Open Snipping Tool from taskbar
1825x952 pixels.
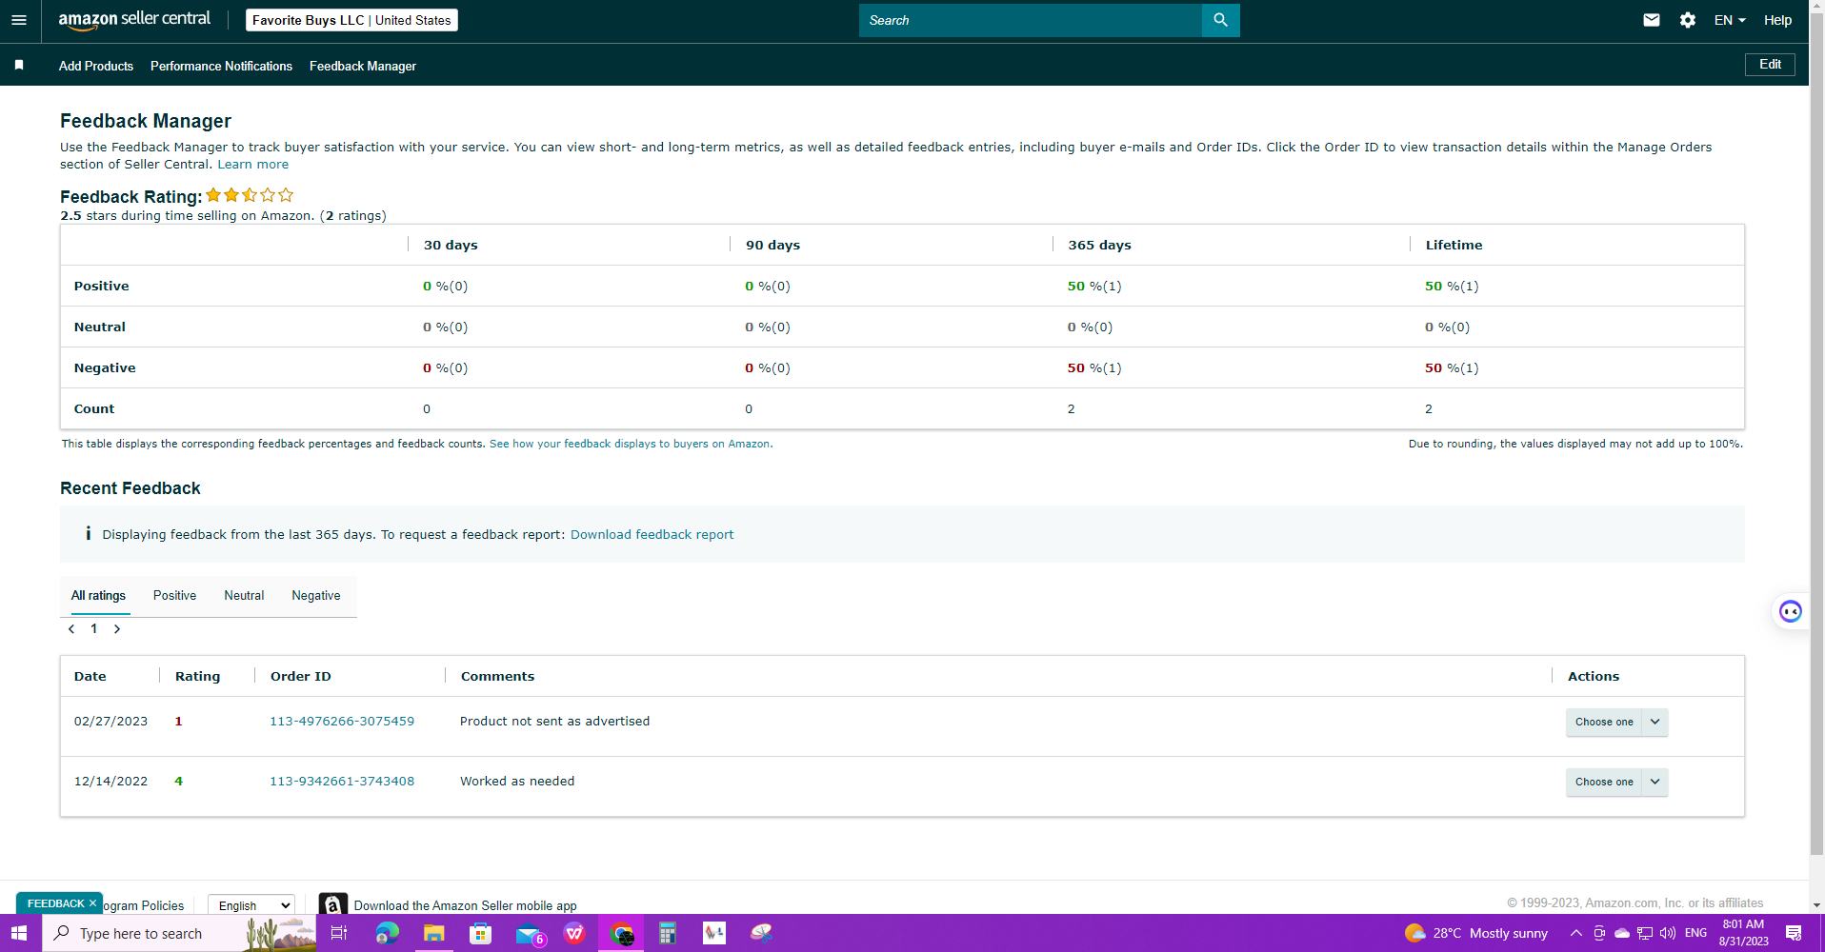761,933
